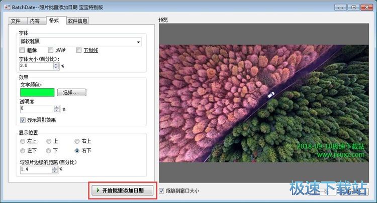Toggle the 显示阴影效果 shadow checkbox

point(23,120)
